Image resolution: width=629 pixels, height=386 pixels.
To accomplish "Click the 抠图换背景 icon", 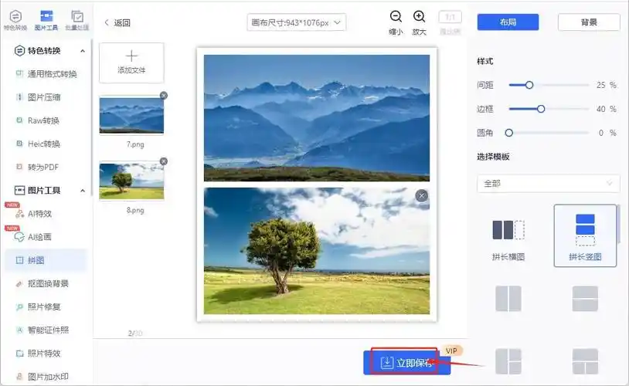I will click(19, 284).
